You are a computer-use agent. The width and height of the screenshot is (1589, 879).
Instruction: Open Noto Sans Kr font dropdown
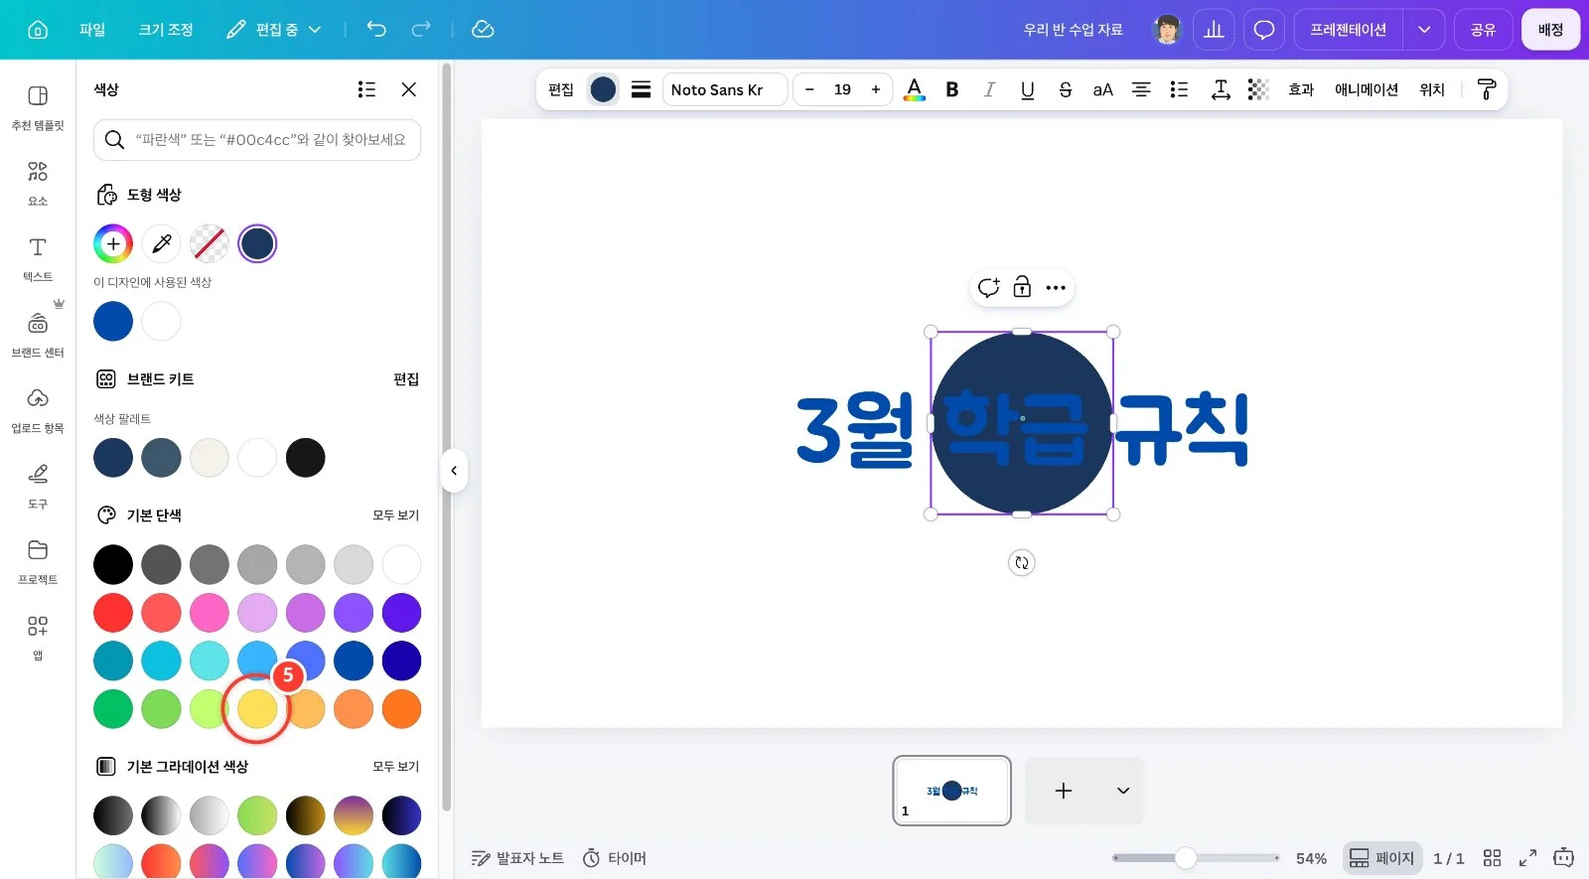(724, 89)
